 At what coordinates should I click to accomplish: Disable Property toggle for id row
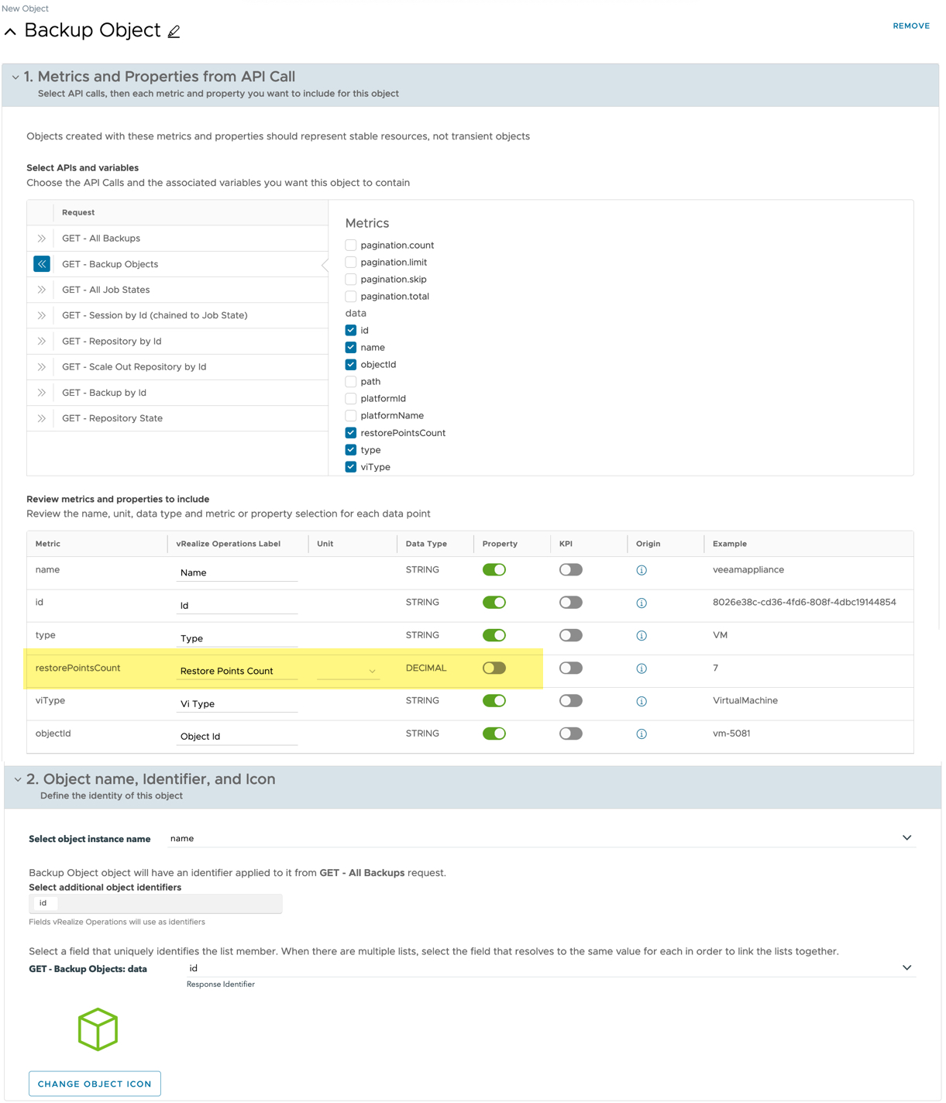click(494, 603)
